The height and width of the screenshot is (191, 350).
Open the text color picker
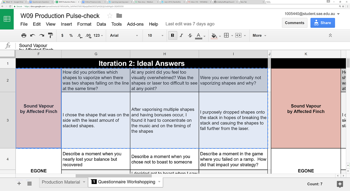click(x=199, y=36)
